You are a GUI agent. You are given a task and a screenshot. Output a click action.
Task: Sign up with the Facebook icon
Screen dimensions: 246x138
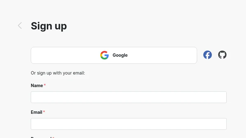click(x=207, y=55)
